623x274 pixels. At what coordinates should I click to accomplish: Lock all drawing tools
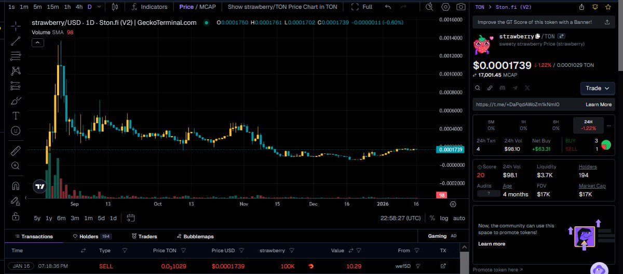pyautogui.click(x=16, y=215)
